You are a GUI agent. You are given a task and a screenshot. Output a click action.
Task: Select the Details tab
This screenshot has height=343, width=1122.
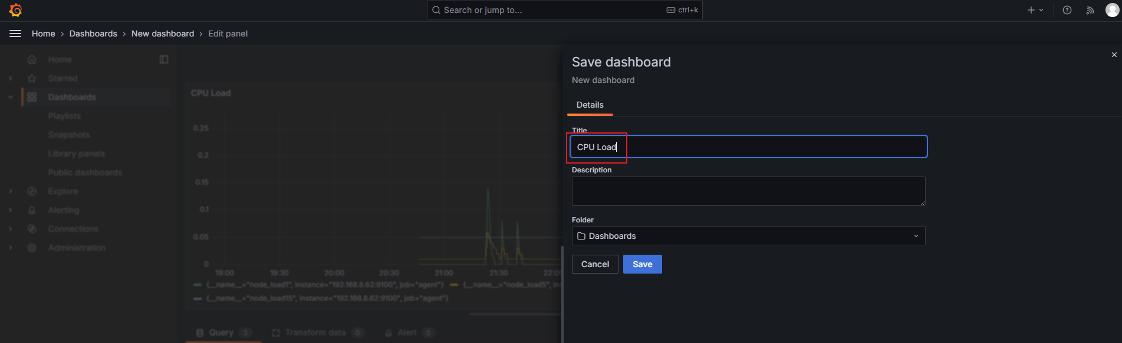(590, 105)
